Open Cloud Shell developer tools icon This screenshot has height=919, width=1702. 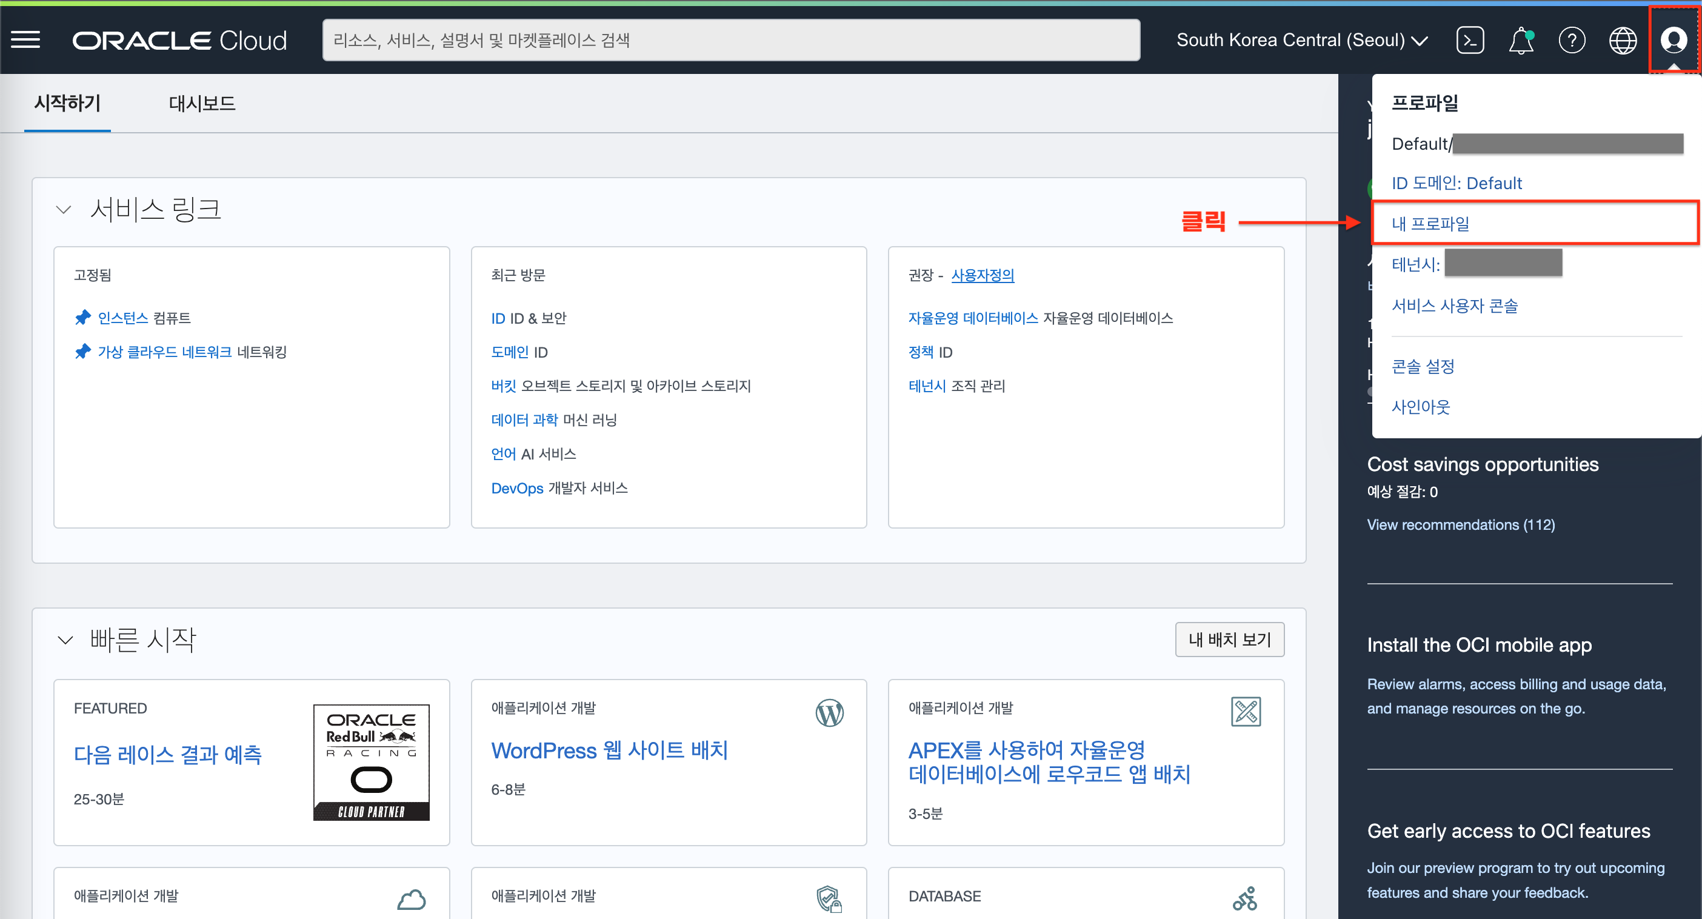point(1470,40)
